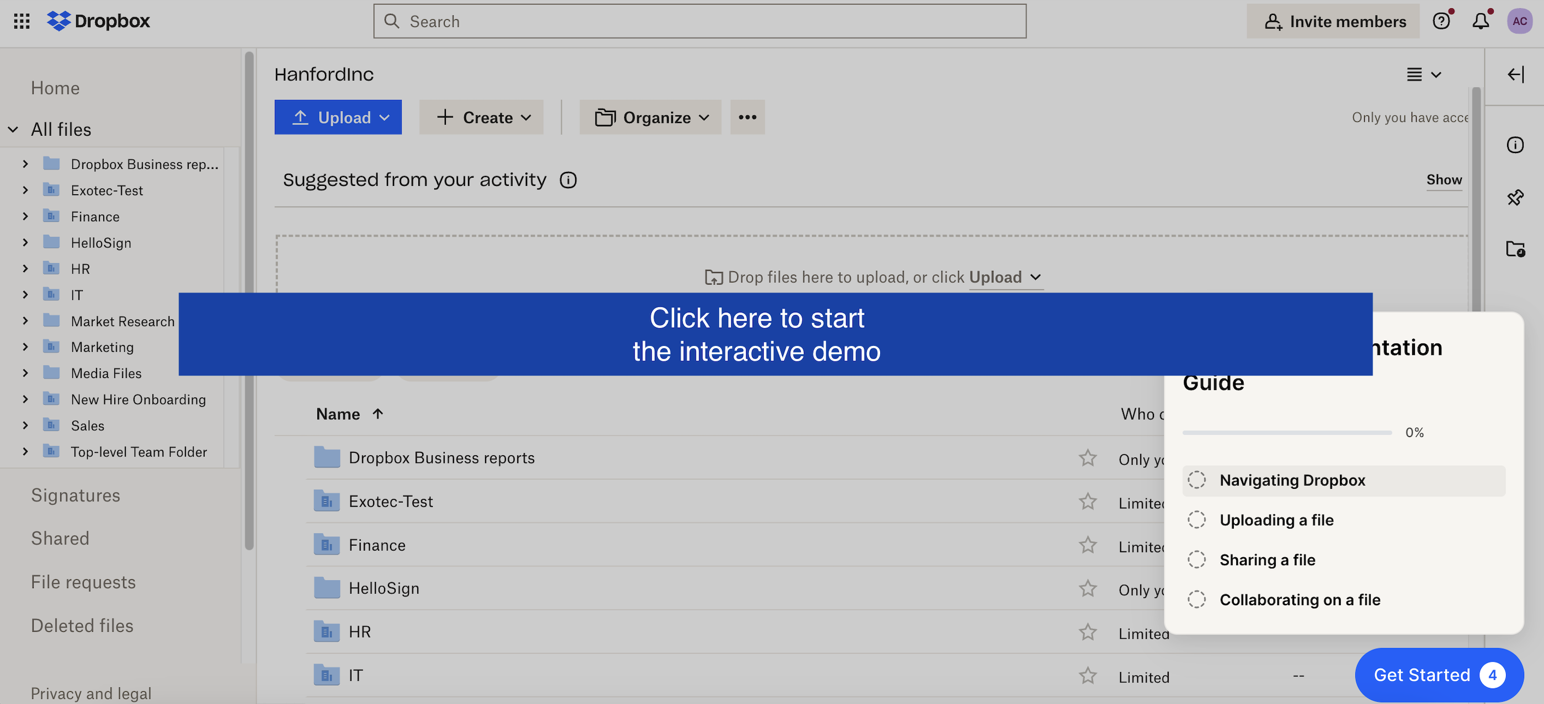The width and height of the screenshot is (1544, 704).
Task: Open Shared in sidebar
Action: pyautogui.click(x=60, y=538)
